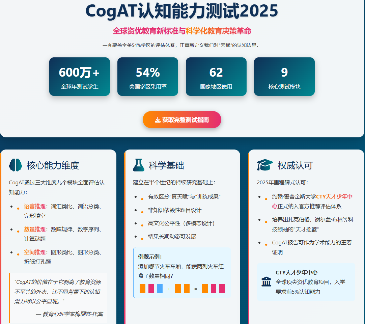The width and height of the screenshot is (365, 324).
Task: Click the tagline starting with 一套覆盖全美54%学区
Action: pos(181,45)
